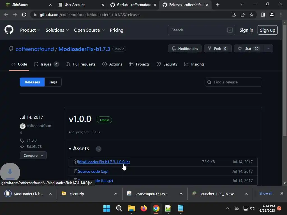Viewport: 287px width, 215px height.
Task: Open the Chrome profile icon
Action: coord(272,15)
